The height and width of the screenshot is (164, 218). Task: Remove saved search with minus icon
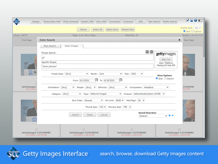pyautogui.click(x=173, y=115)
